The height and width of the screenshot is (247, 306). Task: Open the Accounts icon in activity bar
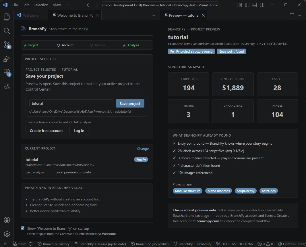tap(7, 220)
